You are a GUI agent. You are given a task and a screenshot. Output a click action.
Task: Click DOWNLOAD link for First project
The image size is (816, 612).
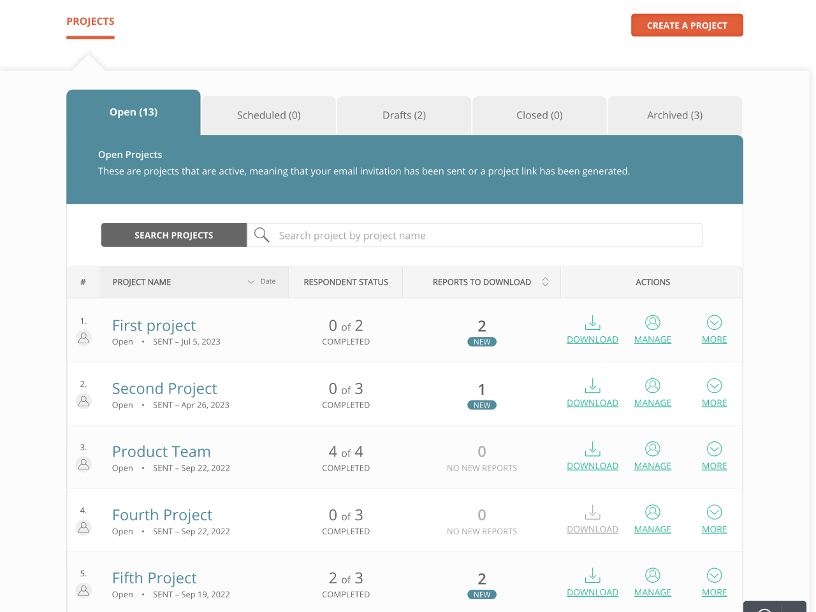coord(593,339)
